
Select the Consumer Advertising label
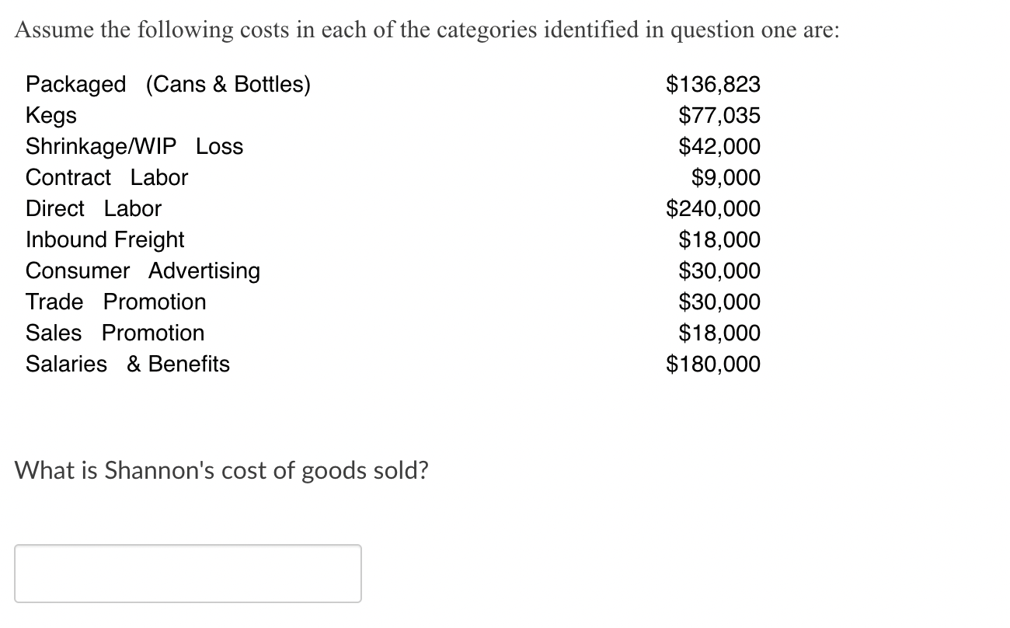click(143, 270)
